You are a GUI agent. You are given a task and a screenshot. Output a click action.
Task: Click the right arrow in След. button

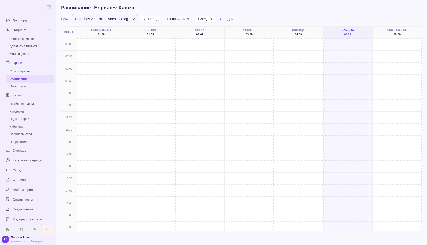point(211,19)
